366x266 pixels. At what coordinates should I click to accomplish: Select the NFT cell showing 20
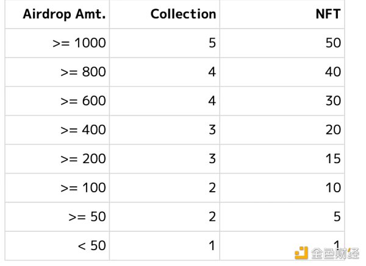click(x=332, y=130)
